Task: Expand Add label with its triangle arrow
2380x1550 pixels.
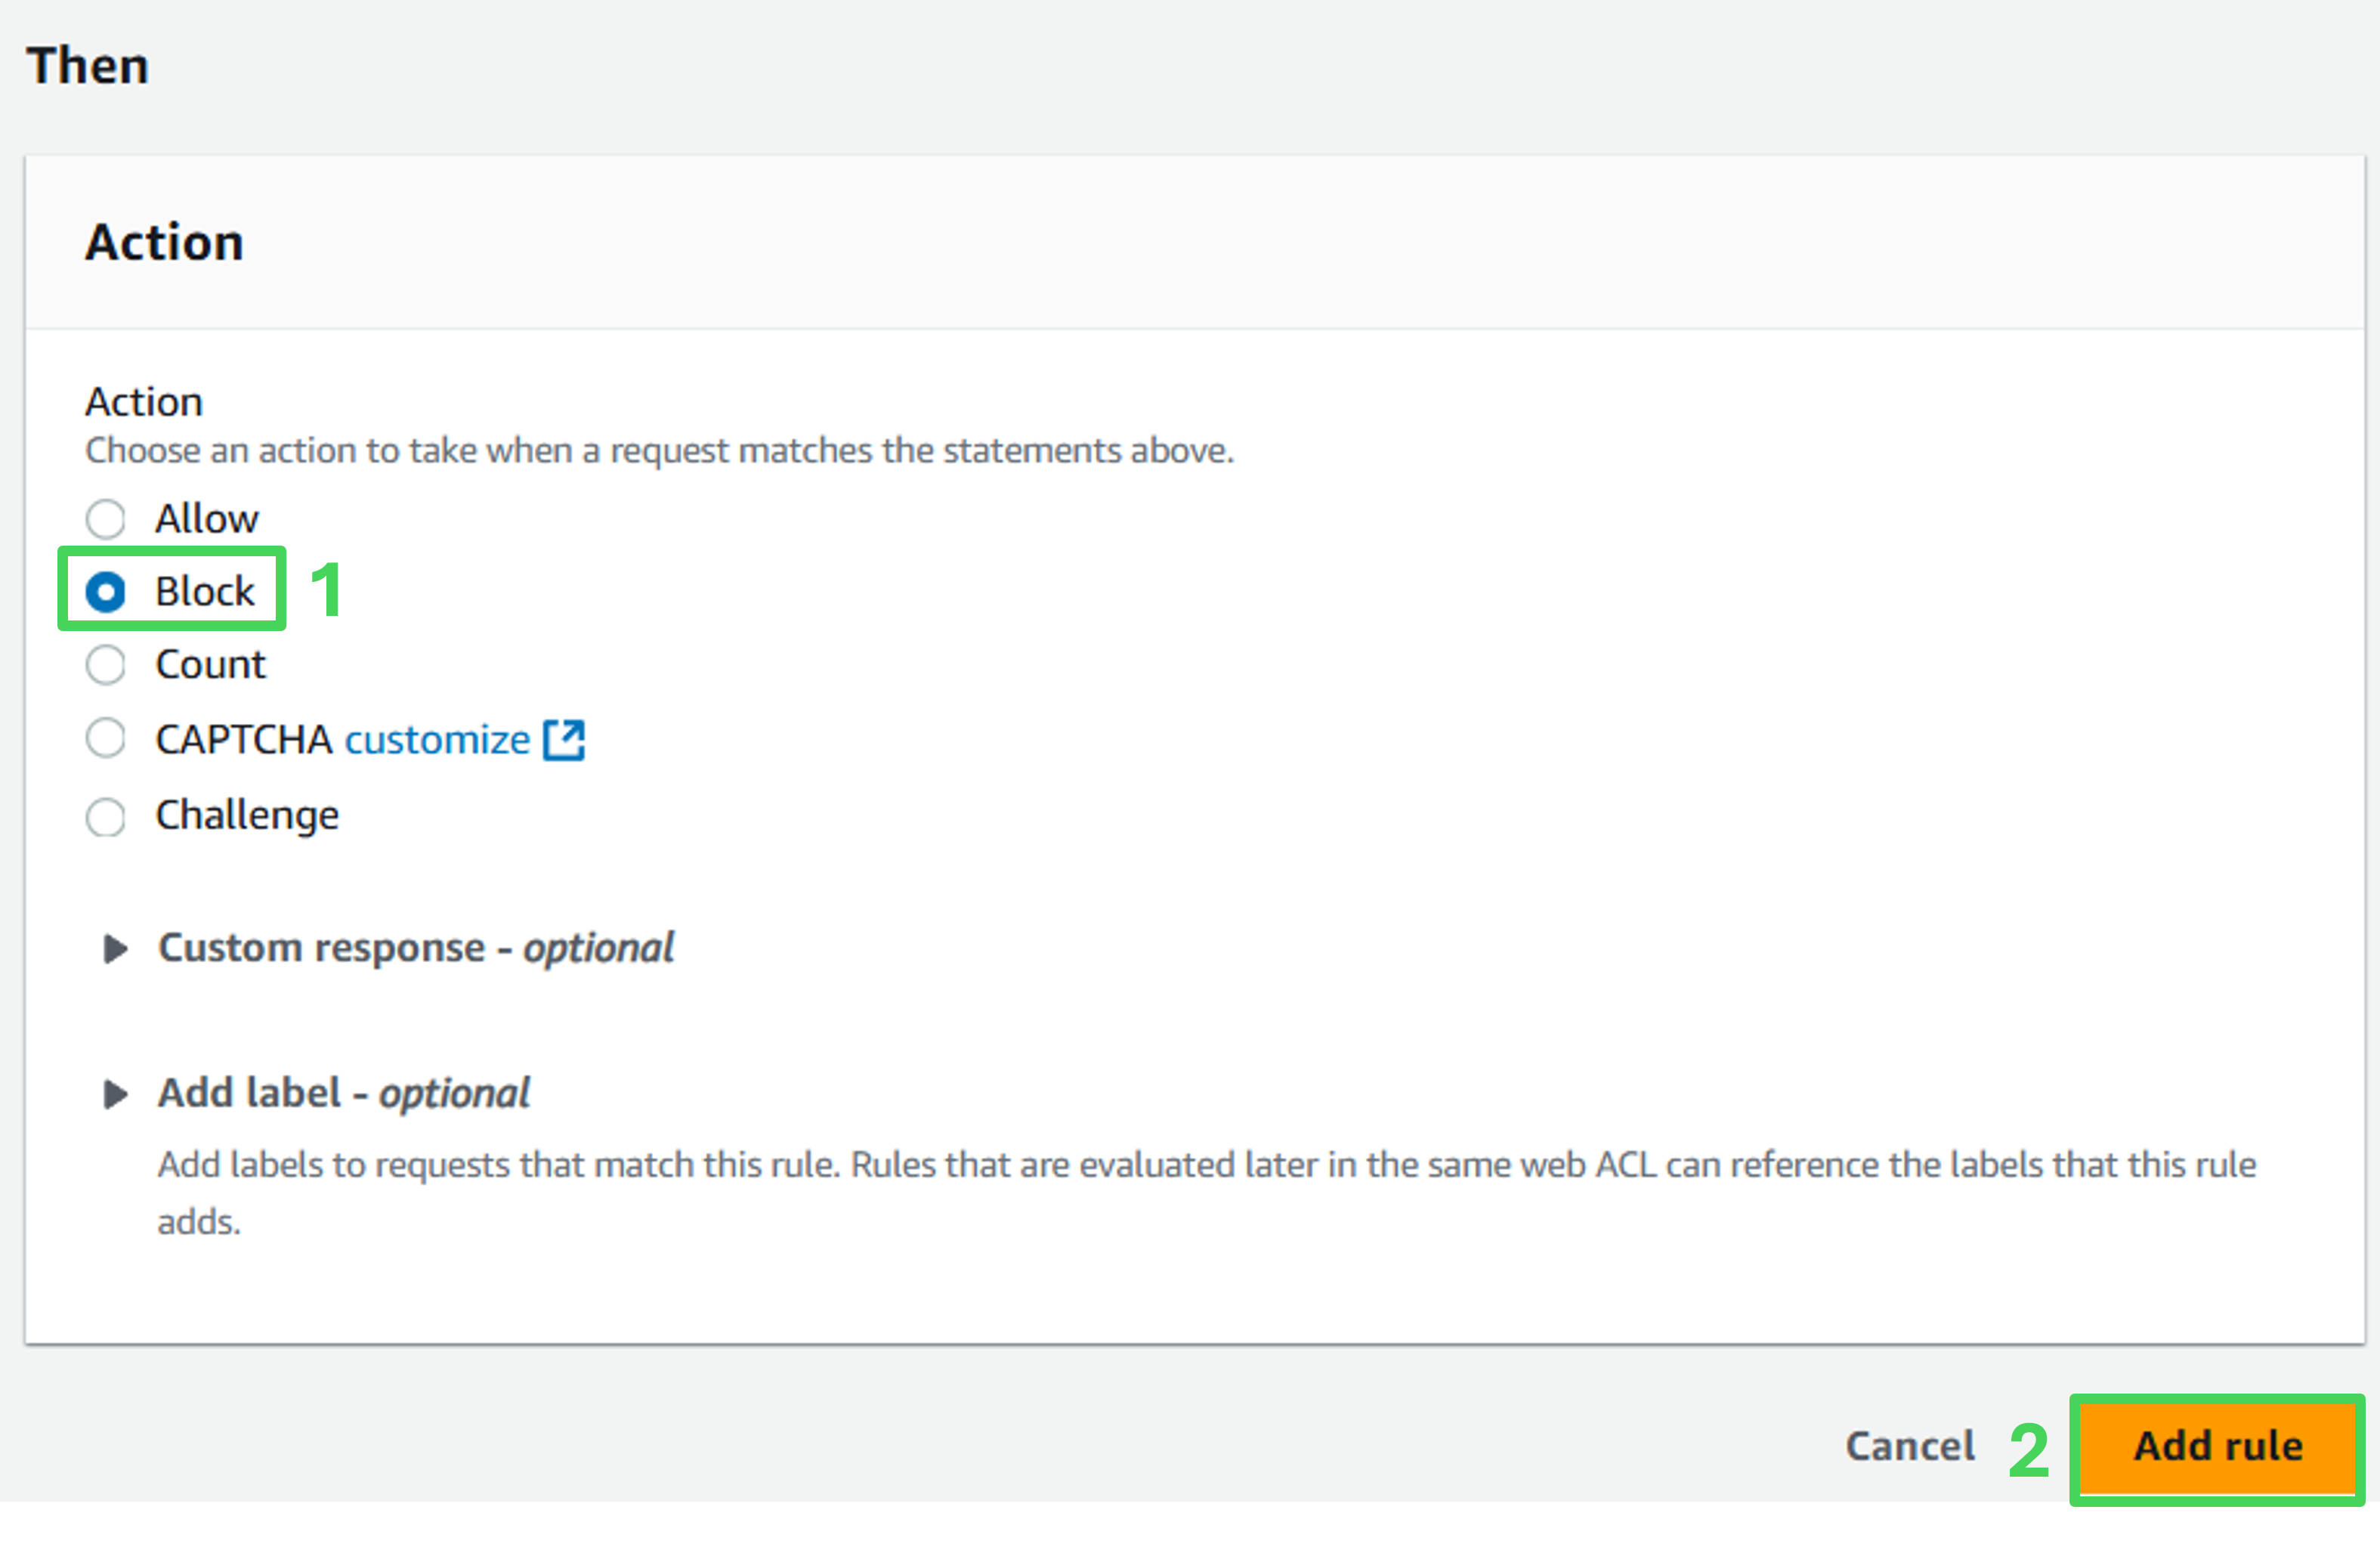Action: [115, 1094]
